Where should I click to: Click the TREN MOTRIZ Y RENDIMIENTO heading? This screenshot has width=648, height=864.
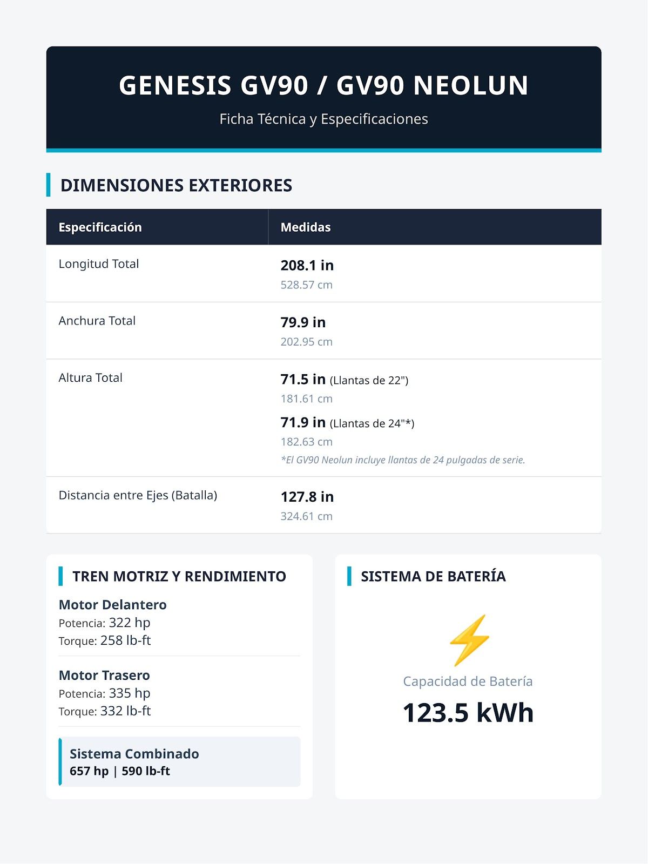coord(179,576)
